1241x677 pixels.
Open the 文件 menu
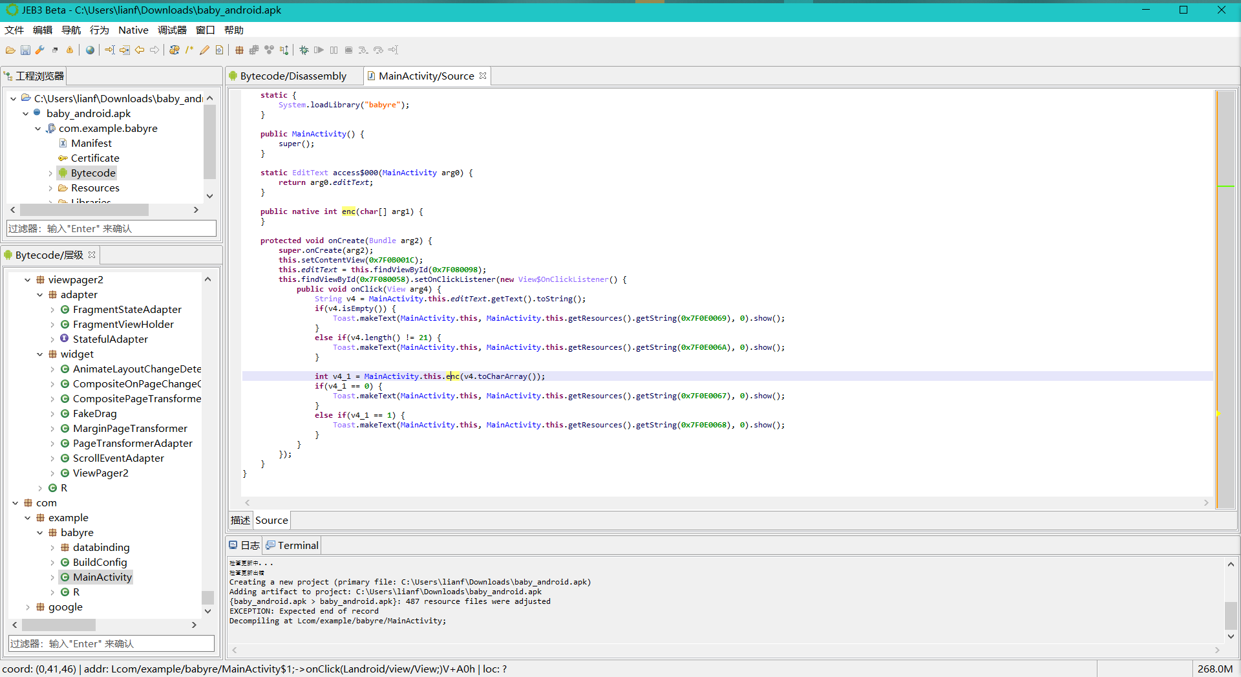tap(14, 30)
